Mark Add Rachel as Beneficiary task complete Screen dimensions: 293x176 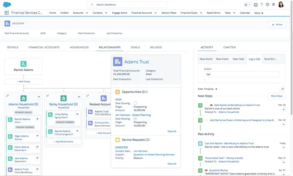tap(206, 105)
